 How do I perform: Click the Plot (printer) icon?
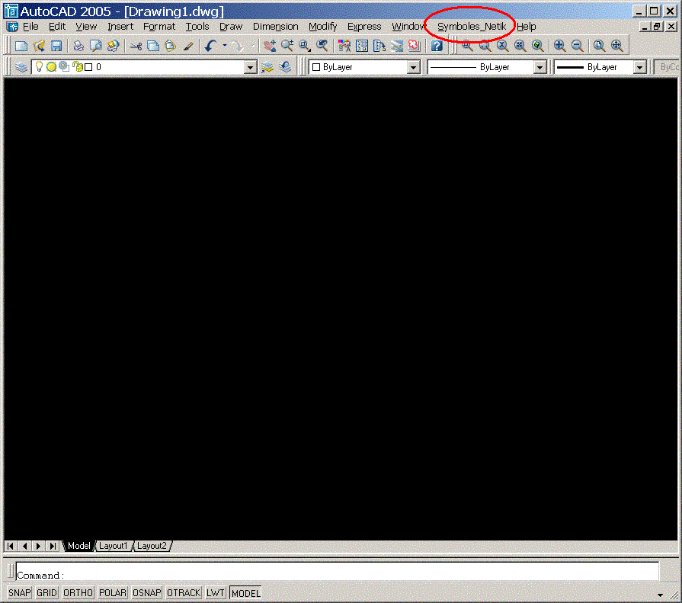click(78, 47)
